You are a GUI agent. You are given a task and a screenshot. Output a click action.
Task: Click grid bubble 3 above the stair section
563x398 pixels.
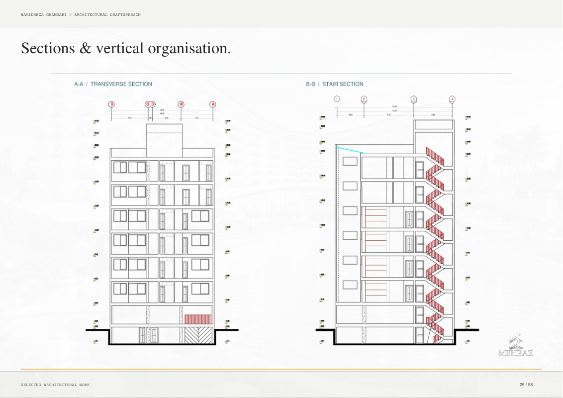click(414, 99)
